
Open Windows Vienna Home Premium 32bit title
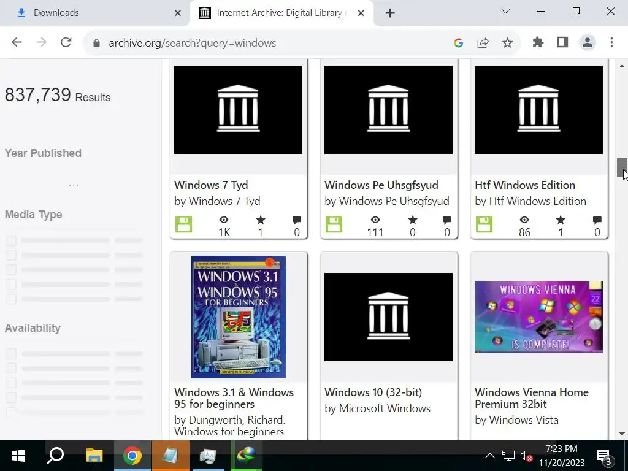point(532,398)
